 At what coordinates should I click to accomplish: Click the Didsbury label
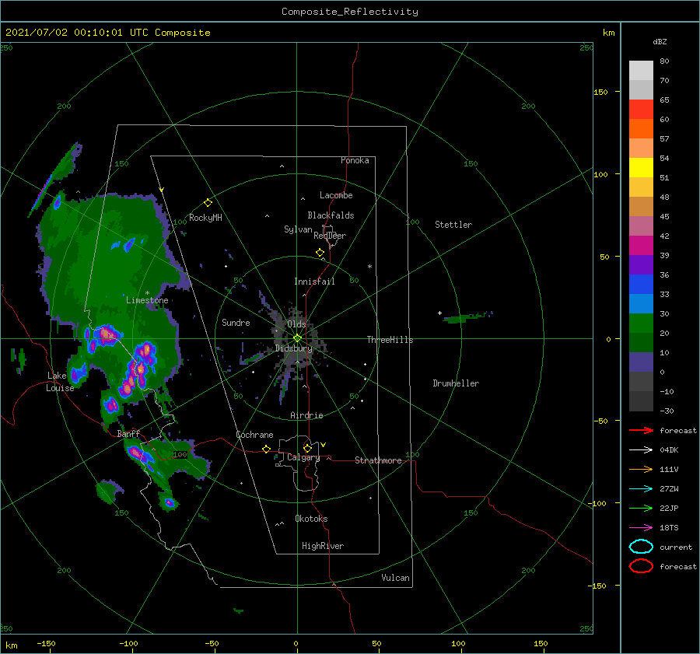point(294,348)
